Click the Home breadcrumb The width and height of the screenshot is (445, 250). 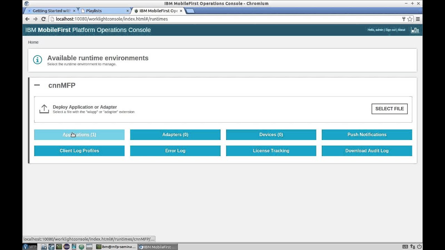pyautogui.click(x=33, y=42)
